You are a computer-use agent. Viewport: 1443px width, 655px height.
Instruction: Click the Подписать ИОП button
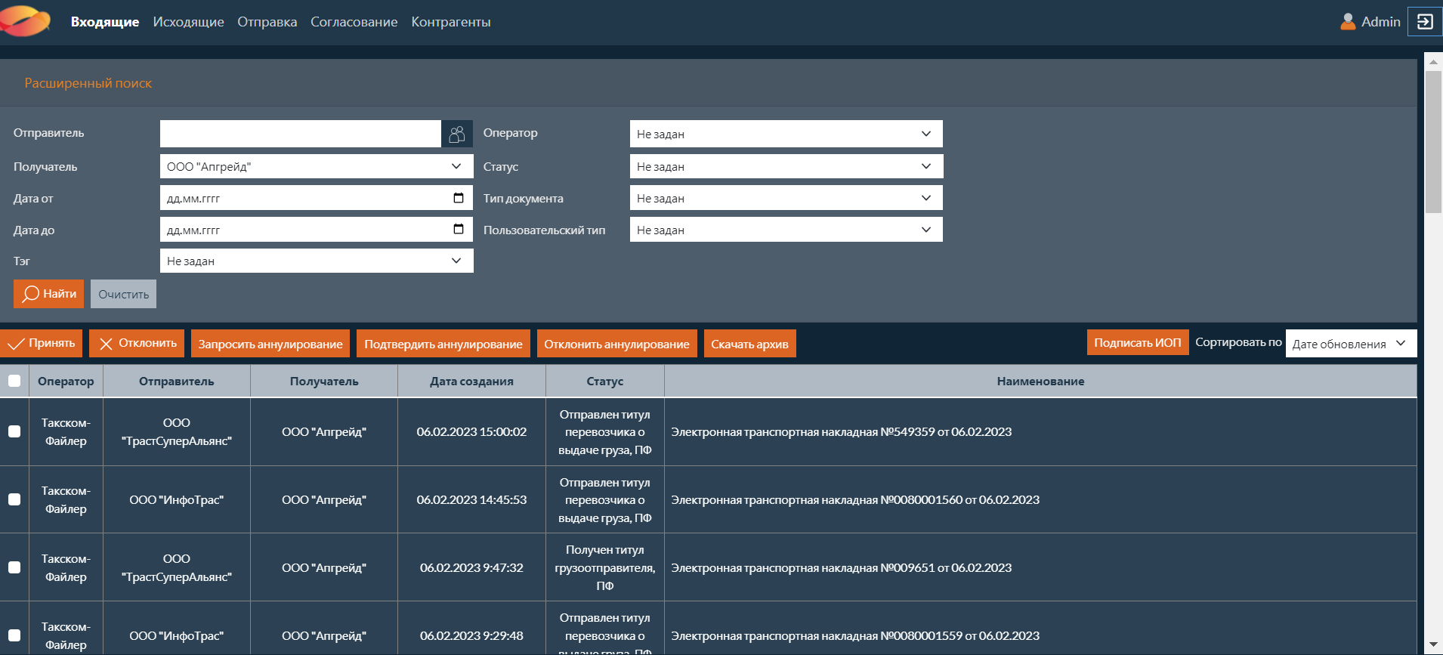point(1137,342)
